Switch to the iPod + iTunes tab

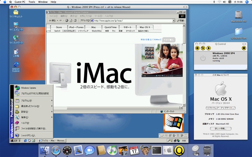coord(76,27)
